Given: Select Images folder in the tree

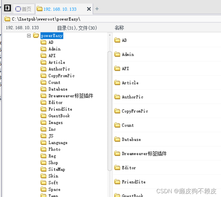Looking at the screenshot, I should [x=56, y=122].
